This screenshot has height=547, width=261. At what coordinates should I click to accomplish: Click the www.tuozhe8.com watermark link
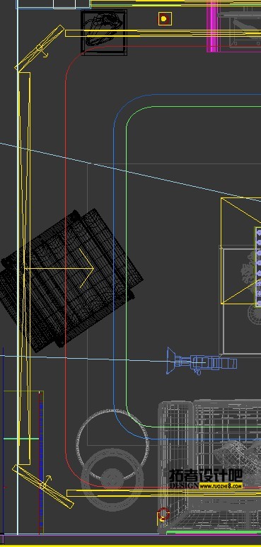pos(221,485)
